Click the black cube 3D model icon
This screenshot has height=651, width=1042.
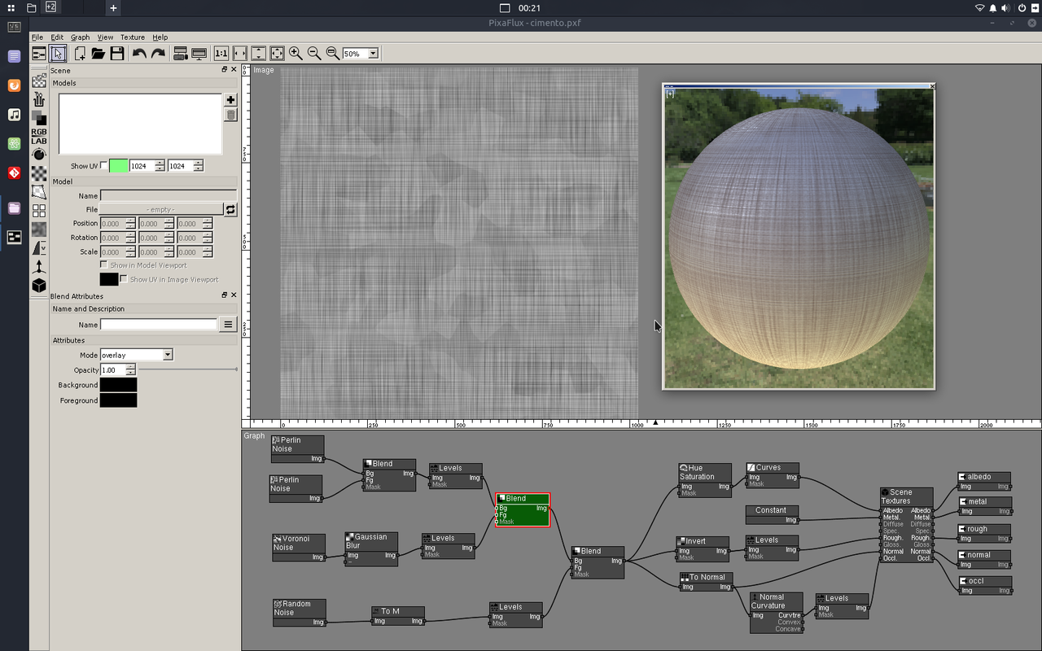coord(39,285)
